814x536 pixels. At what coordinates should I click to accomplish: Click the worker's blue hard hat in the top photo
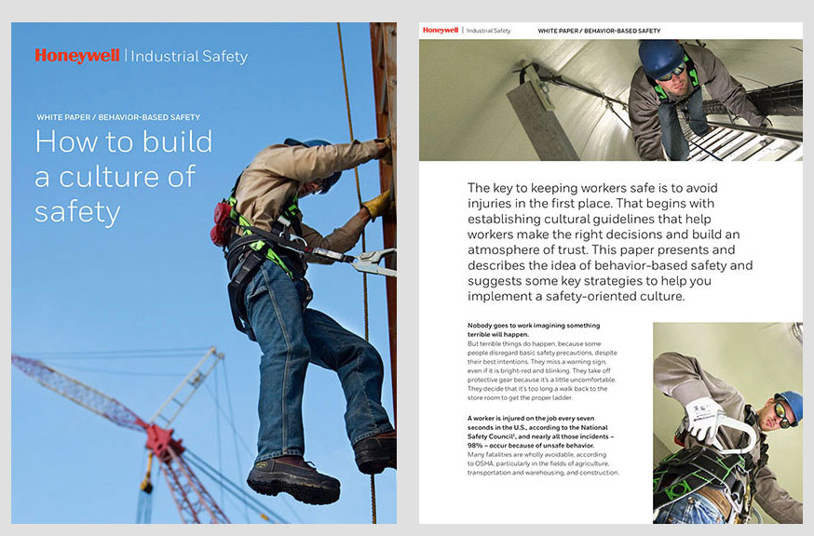[x=659, y=58]
